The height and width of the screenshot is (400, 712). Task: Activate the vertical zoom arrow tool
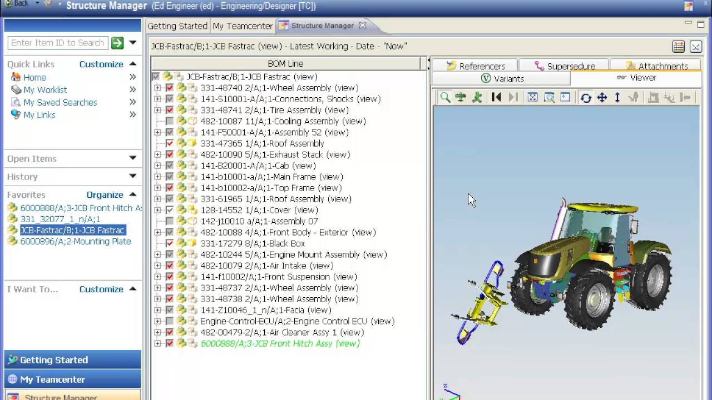coord(617,98)
